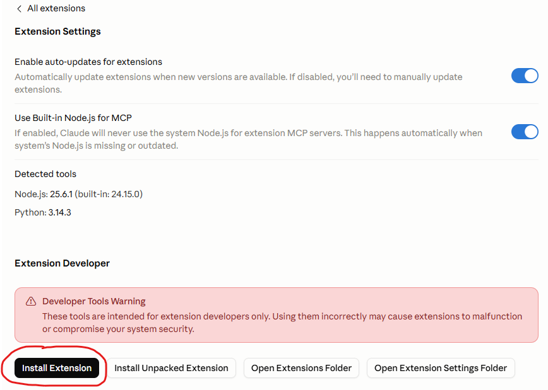548x390 pixels.
Task: Click the description about automatically updating extensions
Action: coord(239,83)
